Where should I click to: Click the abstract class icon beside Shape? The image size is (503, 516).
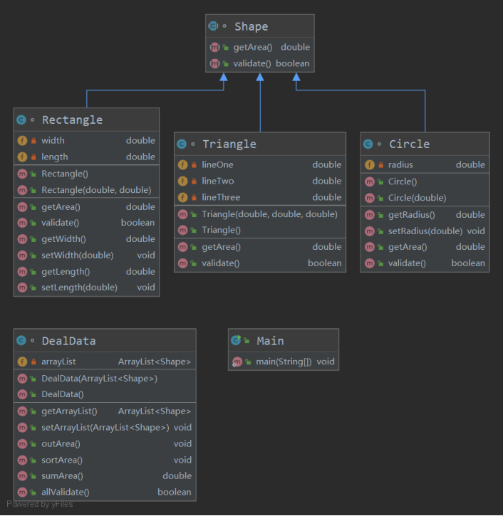(x=213, y=26)
